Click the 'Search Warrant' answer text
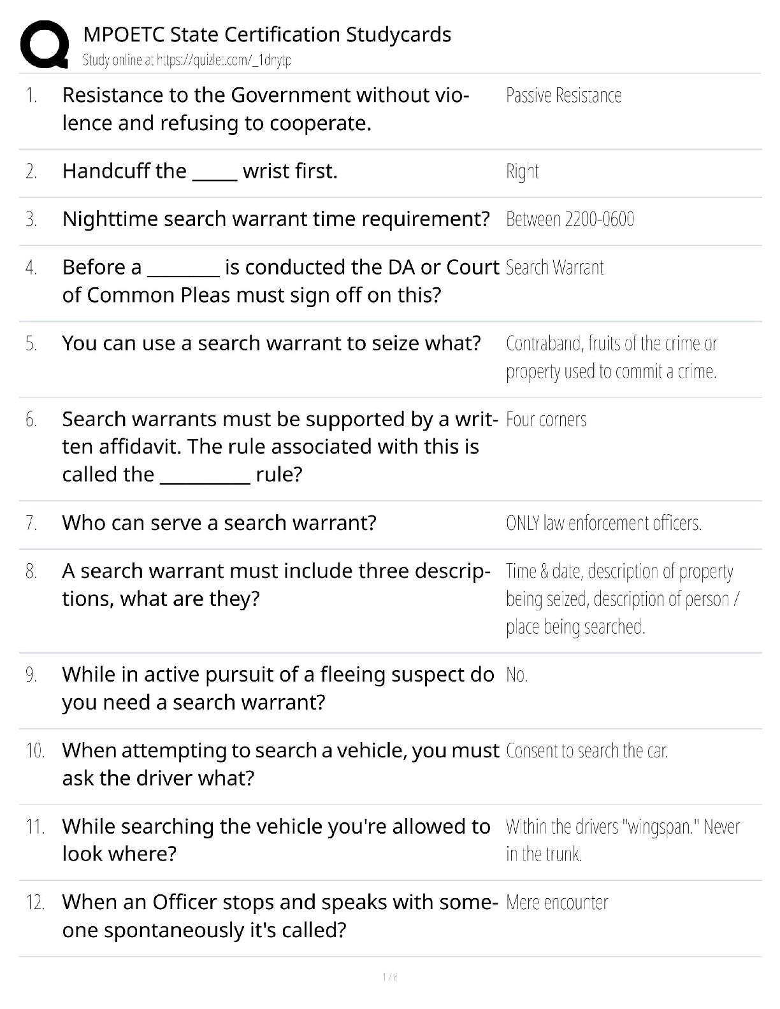This screenshot has height=1009, width=780. tap(554, 268)
